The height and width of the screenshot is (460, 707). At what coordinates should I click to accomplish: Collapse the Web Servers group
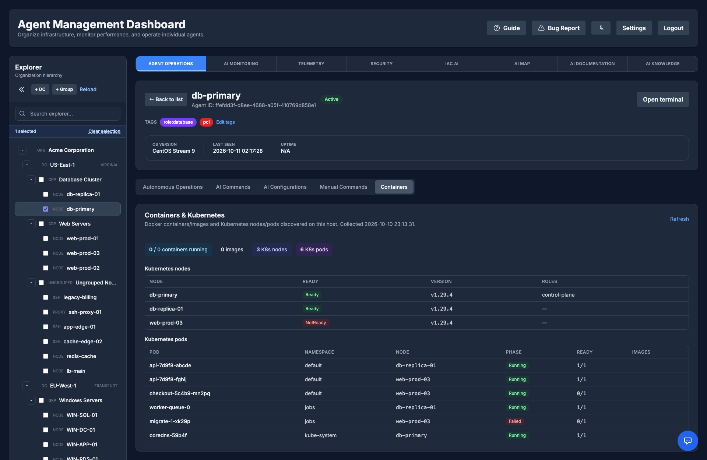coord(31,224)
